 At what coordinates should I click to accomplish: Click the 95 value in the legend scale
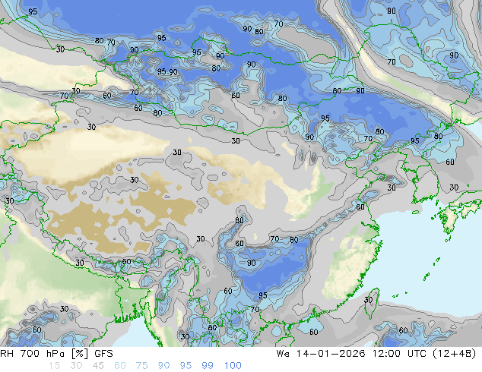[186, 366]
